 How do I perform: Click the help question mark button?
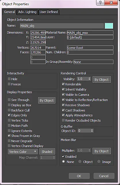coord(100,3)
